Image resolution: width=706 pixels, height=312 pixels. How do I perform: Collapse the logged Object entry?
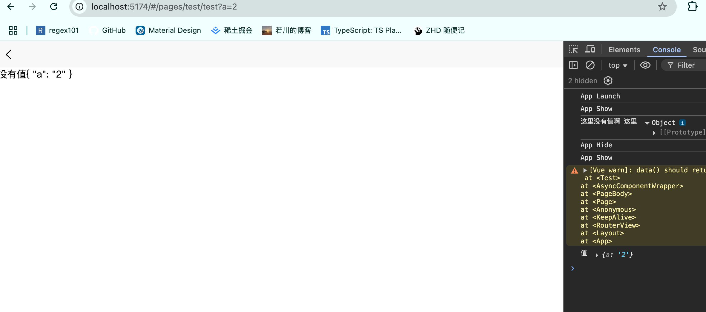click(x=647, y=123)
